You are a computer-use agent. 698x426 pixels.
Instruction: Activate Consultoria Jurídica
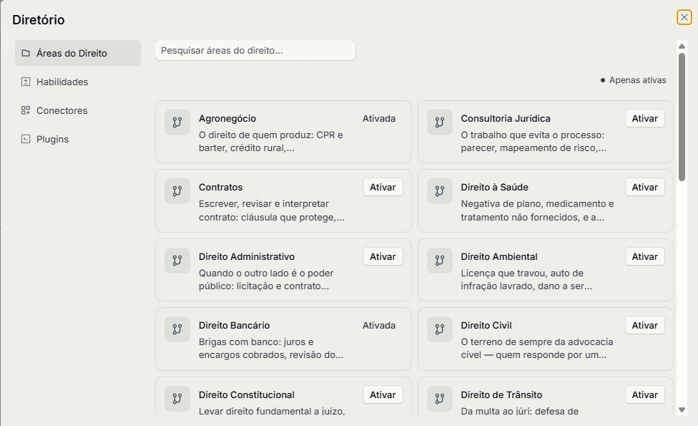(x=644, y=119)
